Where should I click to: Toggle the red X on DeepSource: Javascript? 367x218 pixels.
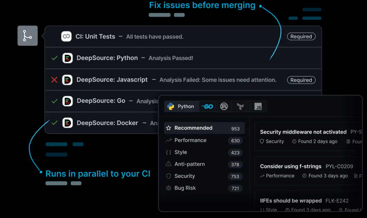pos(54,80)
